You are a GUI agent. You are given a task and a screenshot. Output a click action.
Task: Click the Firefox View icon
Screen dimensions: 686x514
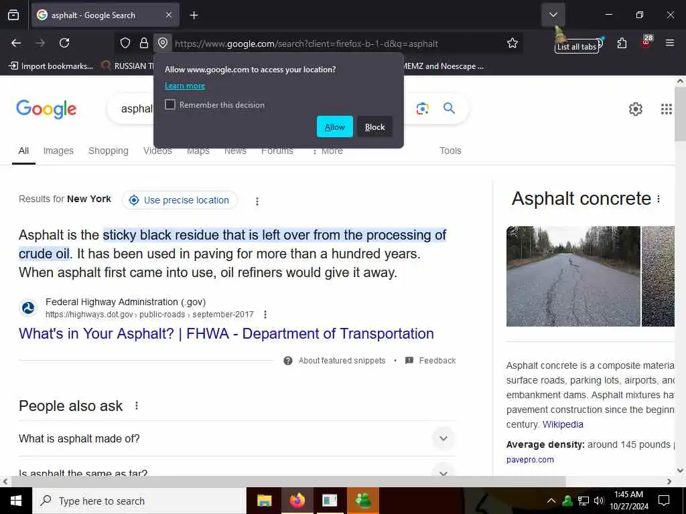pyautogui.click(x=13, y=15)
